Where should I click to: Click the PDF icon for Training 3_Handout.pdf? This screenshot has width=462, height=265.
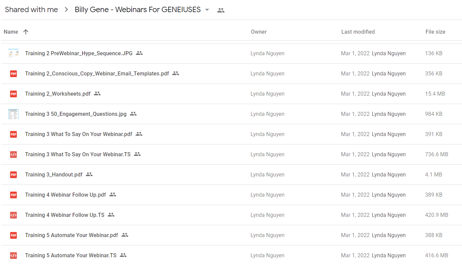pos(13,174)
